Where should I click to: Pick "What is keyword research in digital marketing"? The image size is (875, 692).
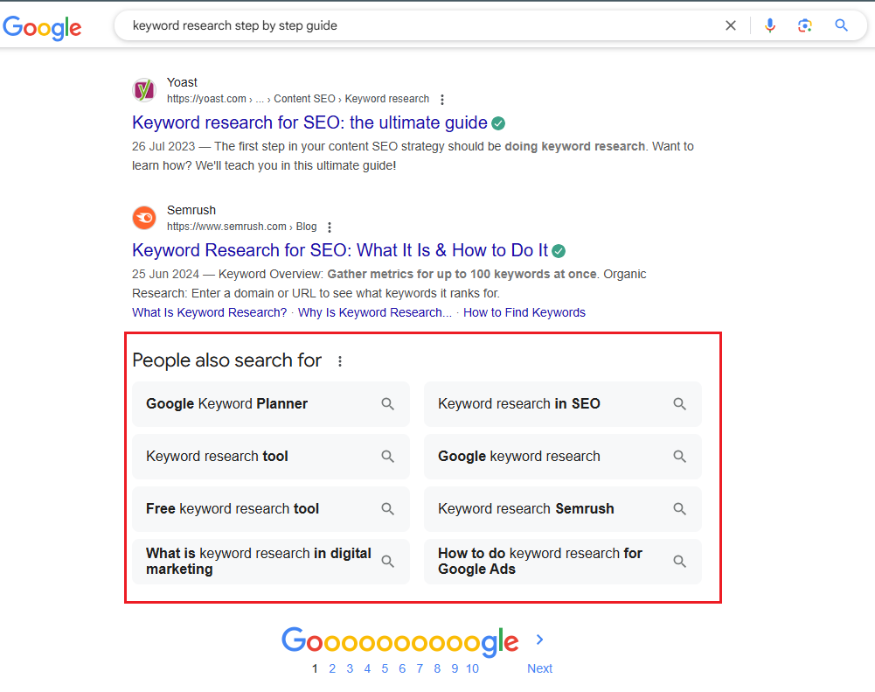pos(271,562)
